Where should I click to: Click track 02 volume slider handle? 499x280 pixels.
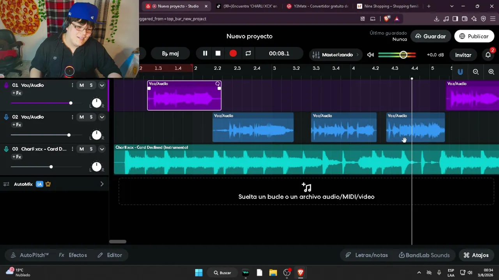tap(69, 135)
